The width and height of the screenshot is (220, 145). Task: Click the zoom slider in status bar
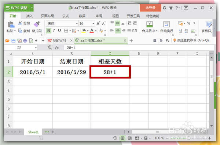[x=188, y=138]
